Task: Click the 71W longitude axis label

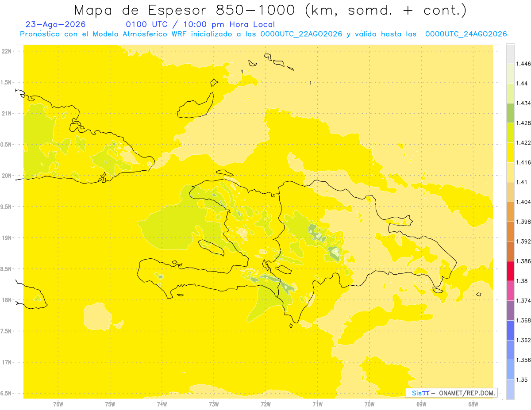Action: click(317, 404)
